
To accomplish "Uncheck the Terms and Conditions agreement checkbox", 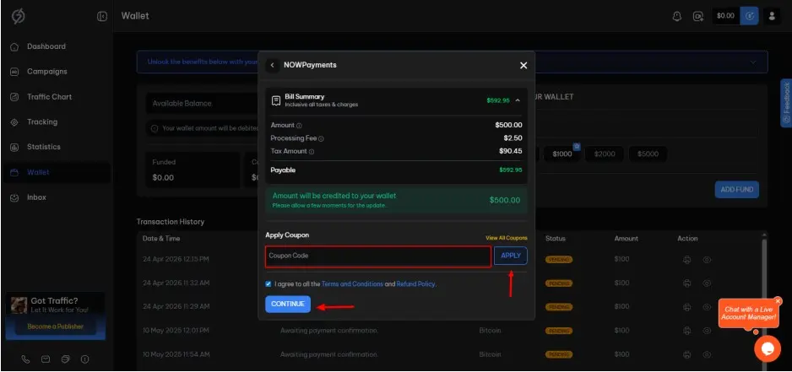I will (269, 284).
